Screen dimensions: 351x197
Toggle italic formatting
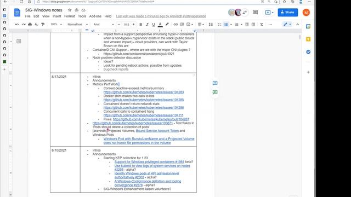coord(147,24)
